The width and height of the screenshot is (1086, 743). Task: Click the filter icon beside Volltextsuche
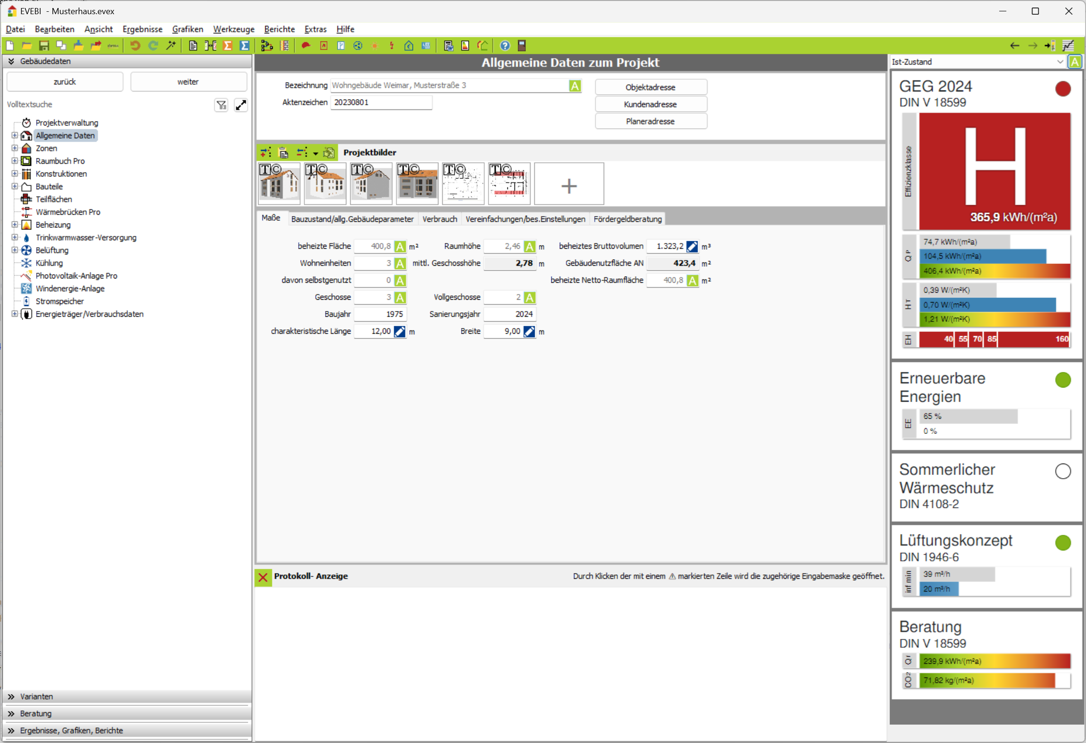tap(221, 105)
